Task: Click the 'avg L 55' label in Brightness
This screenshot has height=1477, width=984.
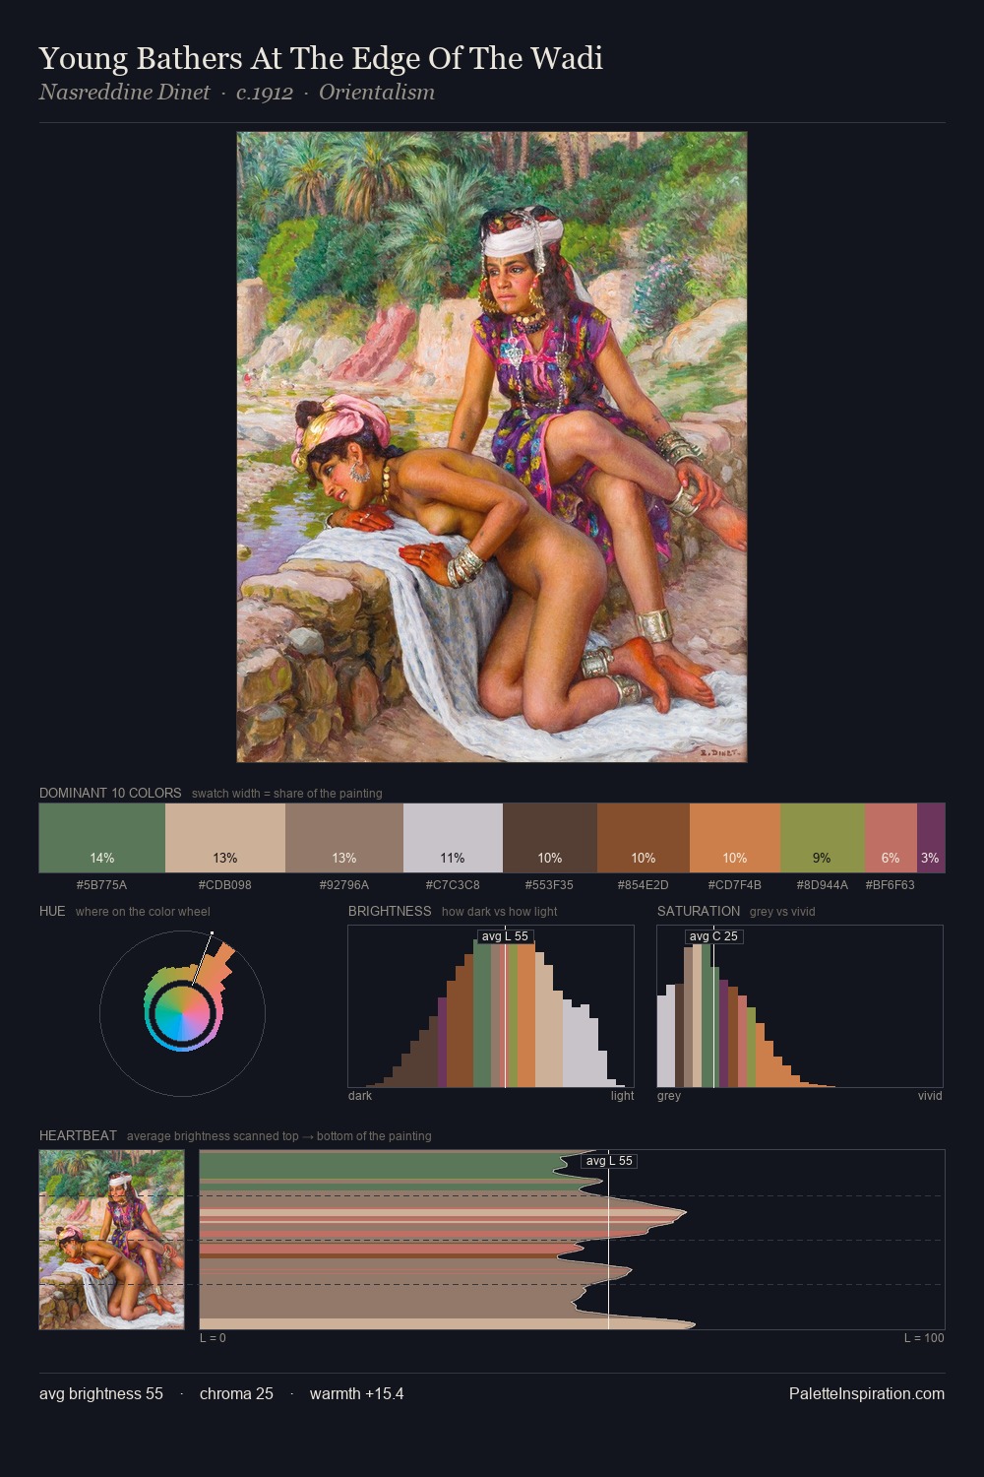Action: [505, 936]
